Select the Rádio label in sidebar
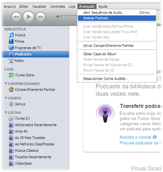163x172 pixels. coord(19,61)
